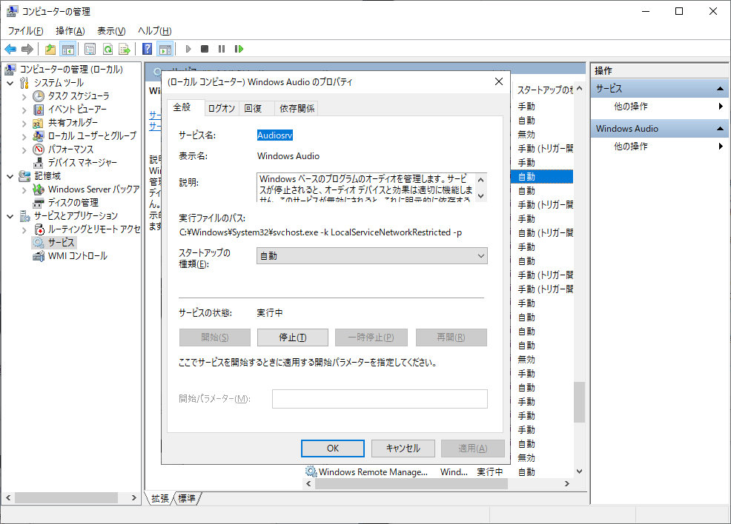Click the 一時停止 button
Viewport: 731px width, 524px height.
(371, 337)
